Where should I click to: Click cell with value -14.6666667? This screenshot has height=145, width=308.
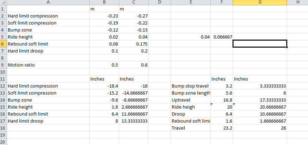[133, 93]
